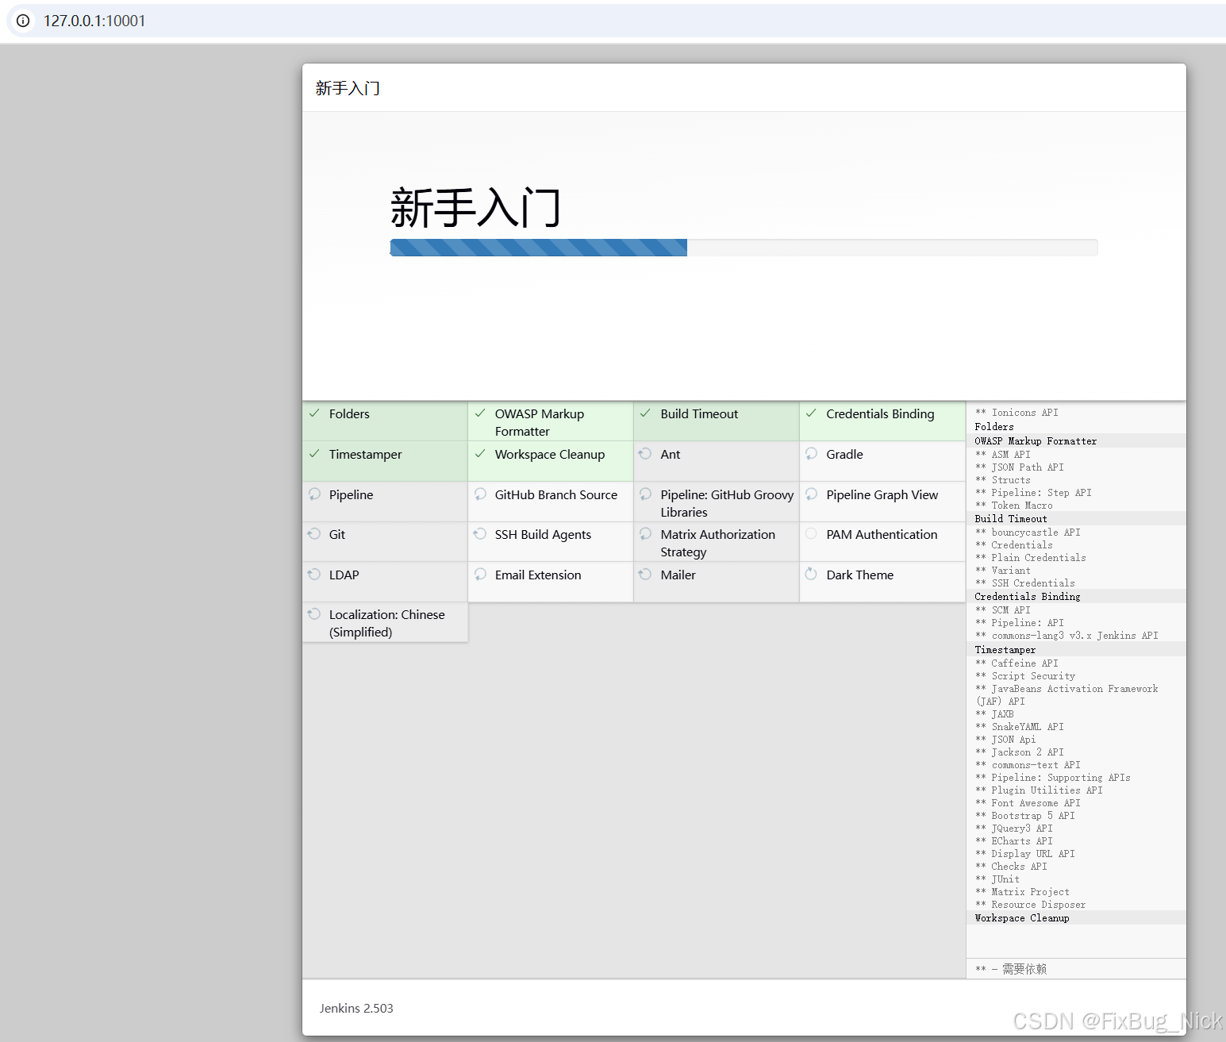Click the faint status icon beside PAM Authentication
The image size is (1226, 1042).
tap(811, 534)
